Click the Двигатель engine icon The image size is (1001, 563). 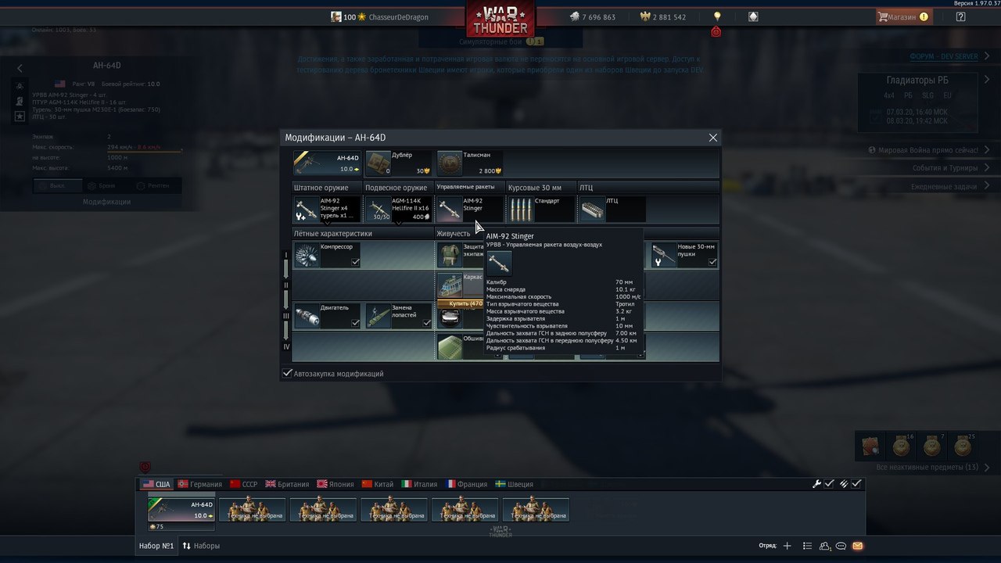(307, 316)
